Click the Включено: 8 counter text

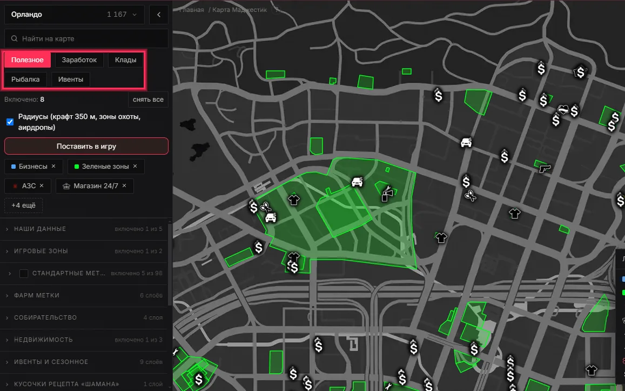[24, 100]
